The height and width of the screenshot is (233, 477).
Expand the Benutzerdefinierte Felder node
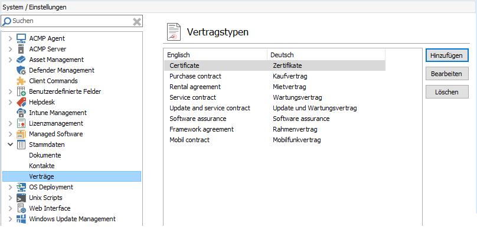pyautogui.click(x=10, y=92)
